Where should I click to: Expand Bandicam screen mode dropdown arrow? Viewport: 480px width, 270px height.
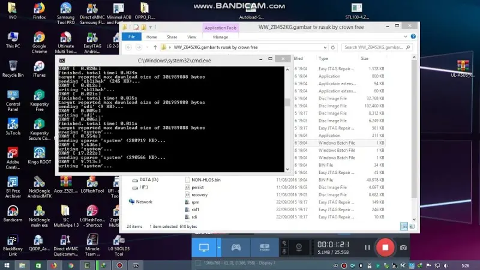[219, 247]
